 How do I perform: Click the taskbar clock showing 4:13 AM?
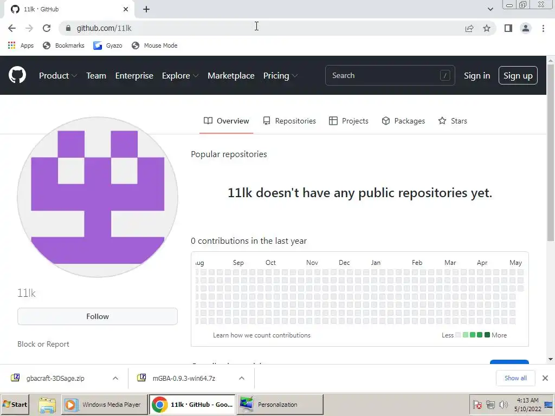point(527,405)
